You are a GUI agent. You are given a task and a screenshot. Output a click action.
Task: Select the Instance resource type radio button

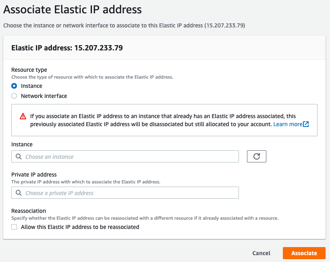(x=14, y=86)
